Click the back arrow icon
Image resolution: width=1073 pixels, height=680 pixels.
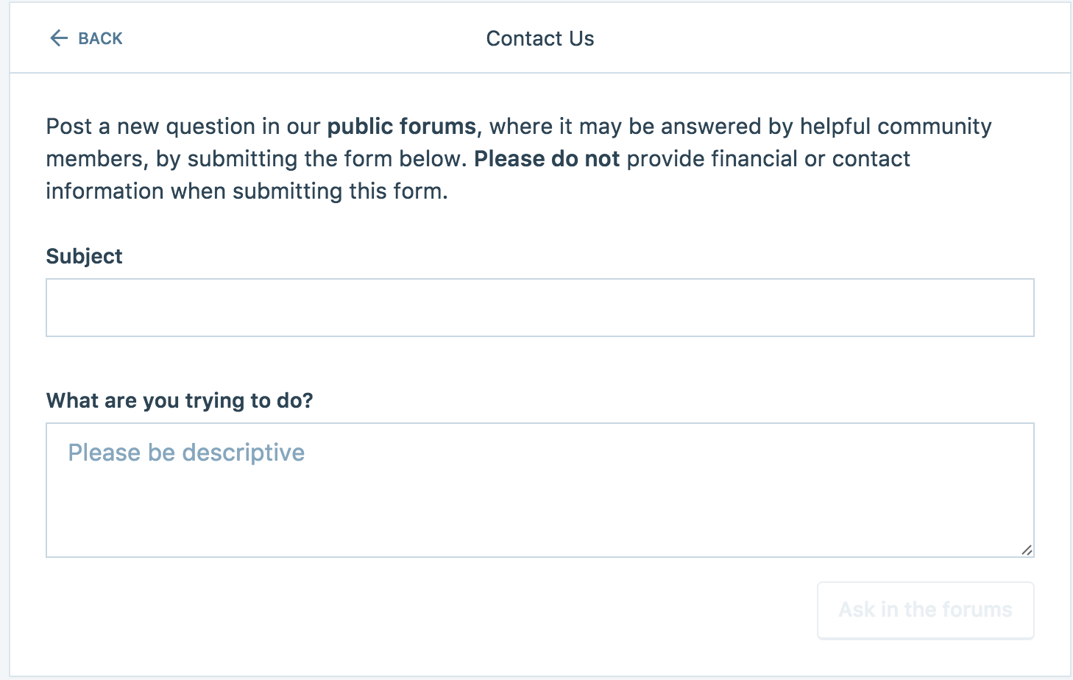(58, 38)
